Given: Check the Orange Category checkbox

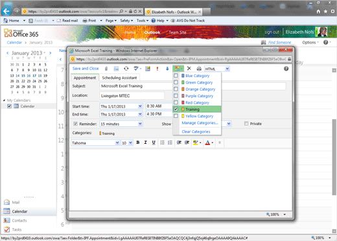Looking at the screenshot, I should pos(176,89).
